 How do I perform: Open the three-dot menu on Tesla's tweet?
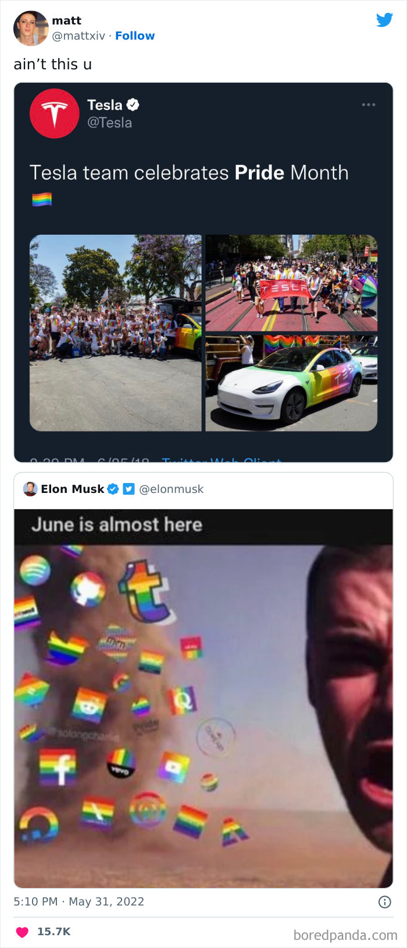click(x=369, y=105)
